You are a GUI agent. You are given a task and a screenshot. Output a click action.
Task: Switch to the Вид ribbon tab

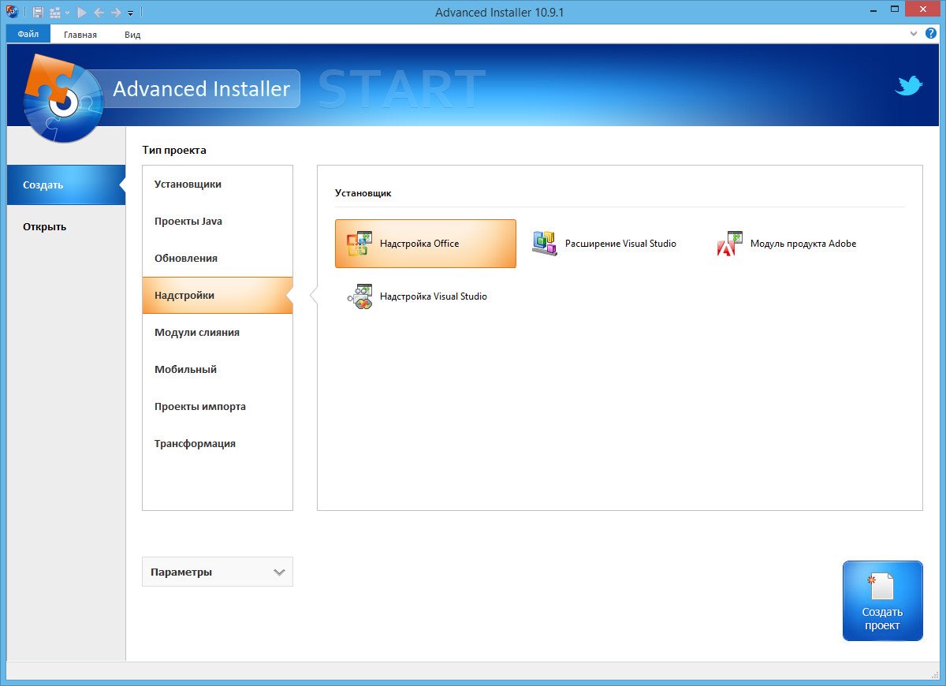132,34
